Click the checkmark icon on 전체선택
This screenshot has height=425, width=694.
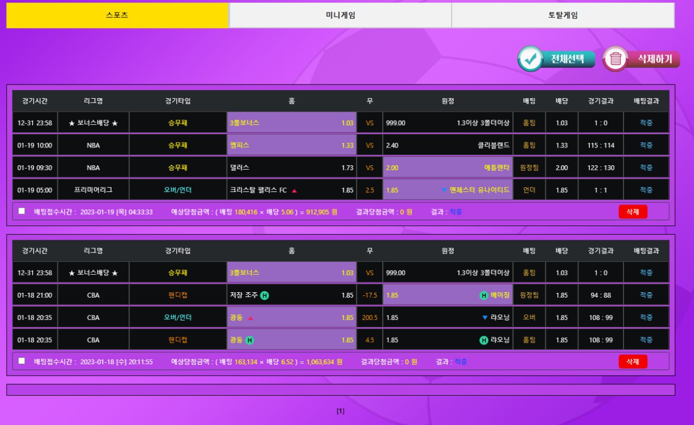point(531,59)
